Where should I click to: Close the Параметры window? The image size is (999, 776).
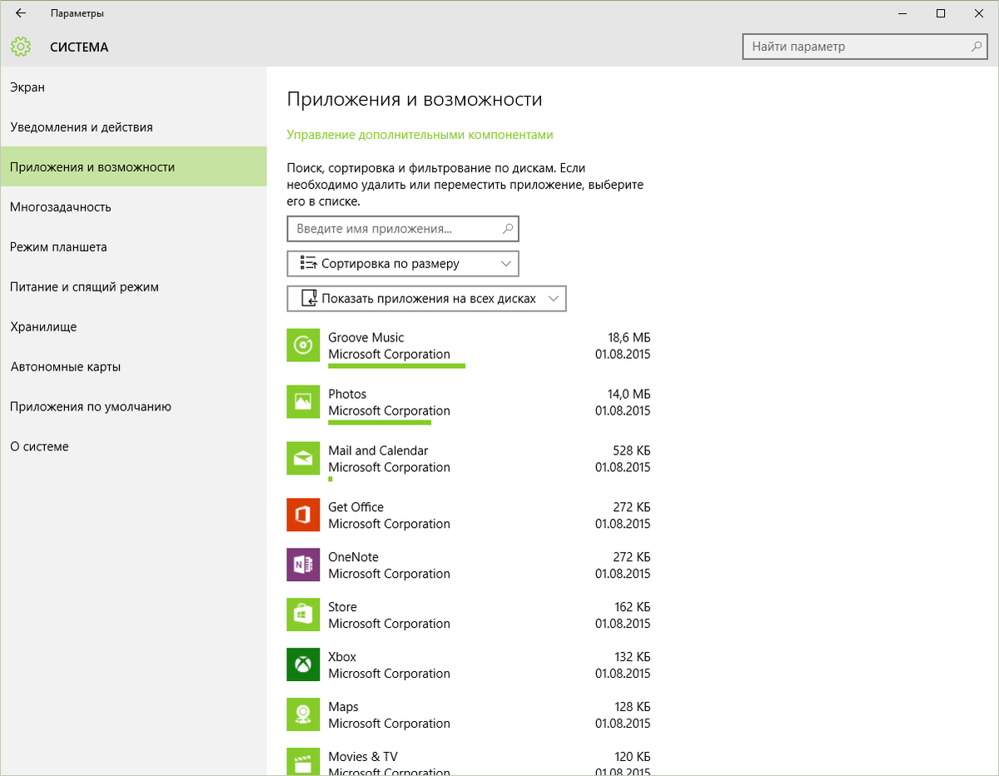click(x=979, y=13)
